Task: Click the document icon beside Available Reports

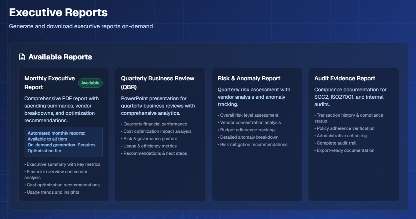Action: click(x=22, y=57)
